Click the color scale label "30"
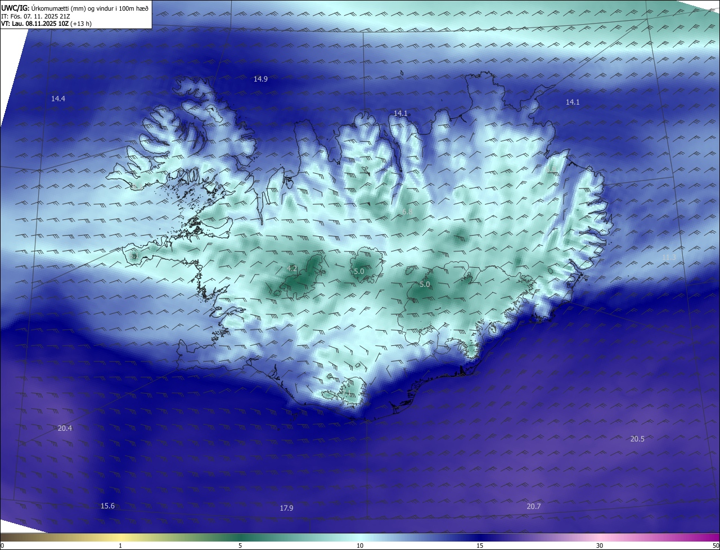The width and height of the screenshot is (720, 550). click(600, 546)
